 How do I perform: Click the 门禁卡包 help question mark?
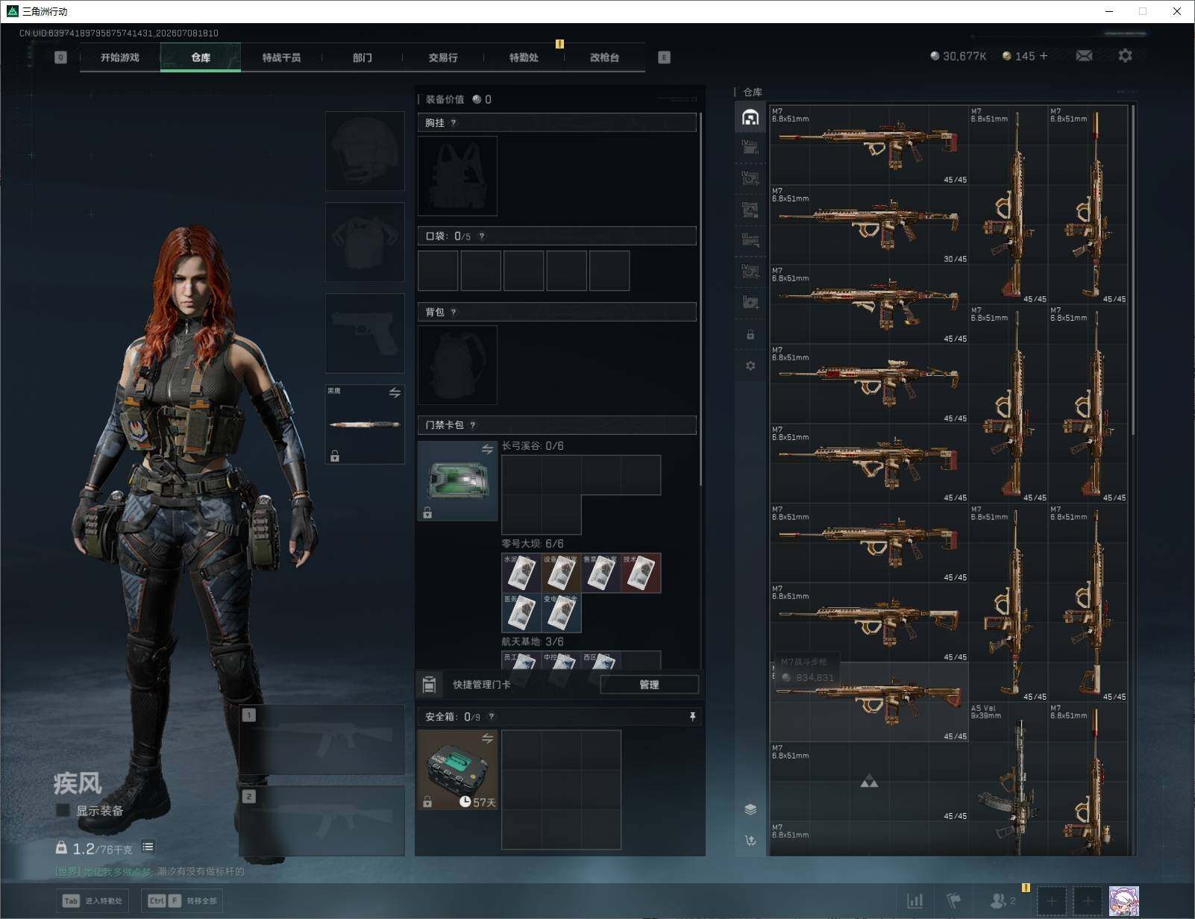(x=473, y=425)
